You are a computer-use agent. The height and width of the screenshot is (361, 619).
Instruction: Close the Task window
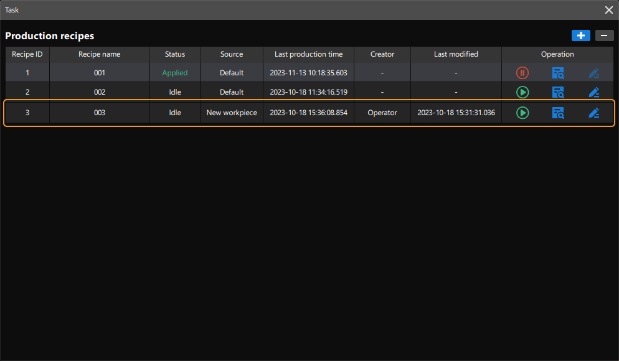609,10
